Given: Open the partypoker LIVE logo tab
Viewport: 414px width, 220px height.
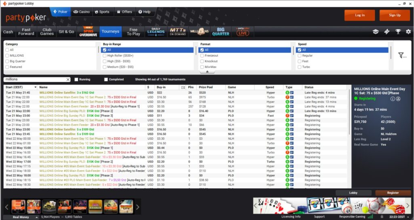Looking at the screenshot, I should click(243, 32).
